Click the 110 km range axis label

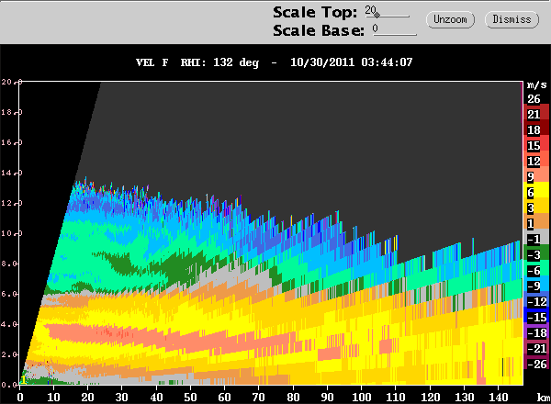pos(396,397)
